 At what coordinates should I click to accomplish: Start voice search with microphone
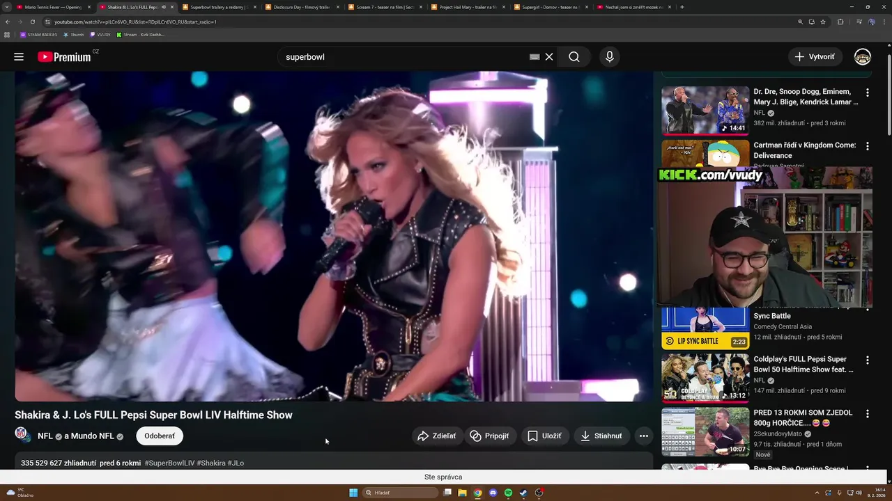coord(610,57)
